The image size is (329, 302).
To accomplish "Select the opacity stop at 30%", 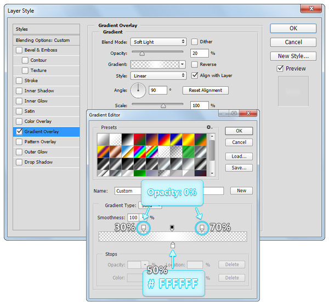I will tap(144, 227).
